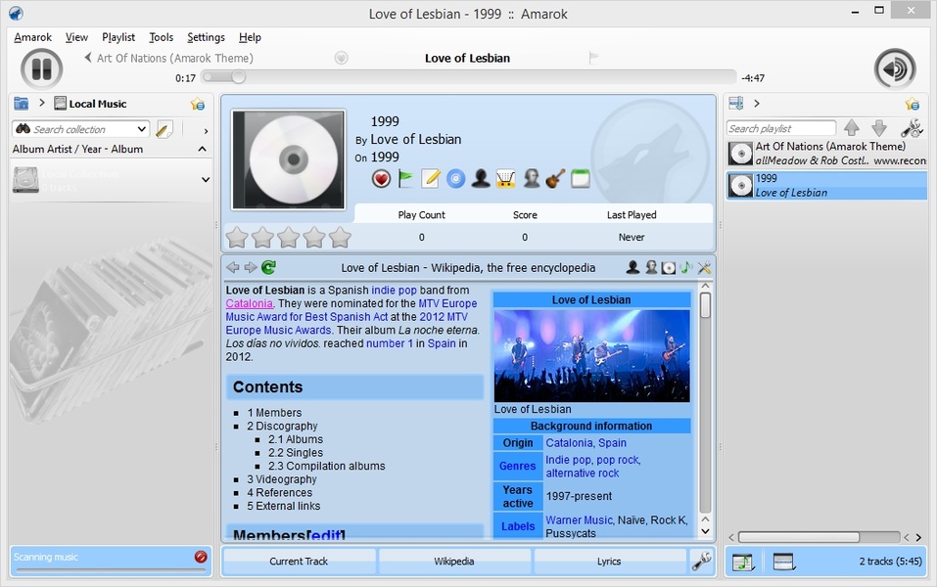Show composer Wikipedia page via bust icon
937x587 pixels.
click(x=651, y=267)
